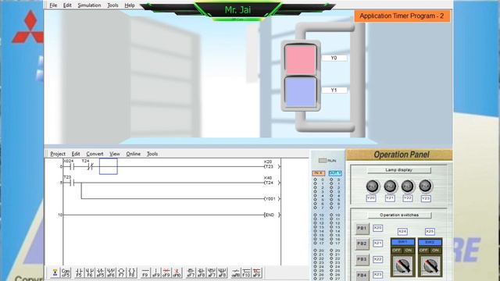500x281 pixels.
Task: Select the END instruction in ladder
Action: coord(271,215)
